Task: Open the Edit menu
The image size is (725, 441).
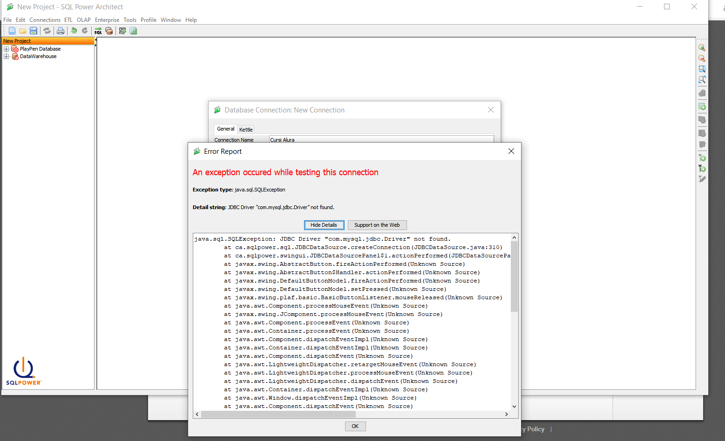Action: coord(20,20)
